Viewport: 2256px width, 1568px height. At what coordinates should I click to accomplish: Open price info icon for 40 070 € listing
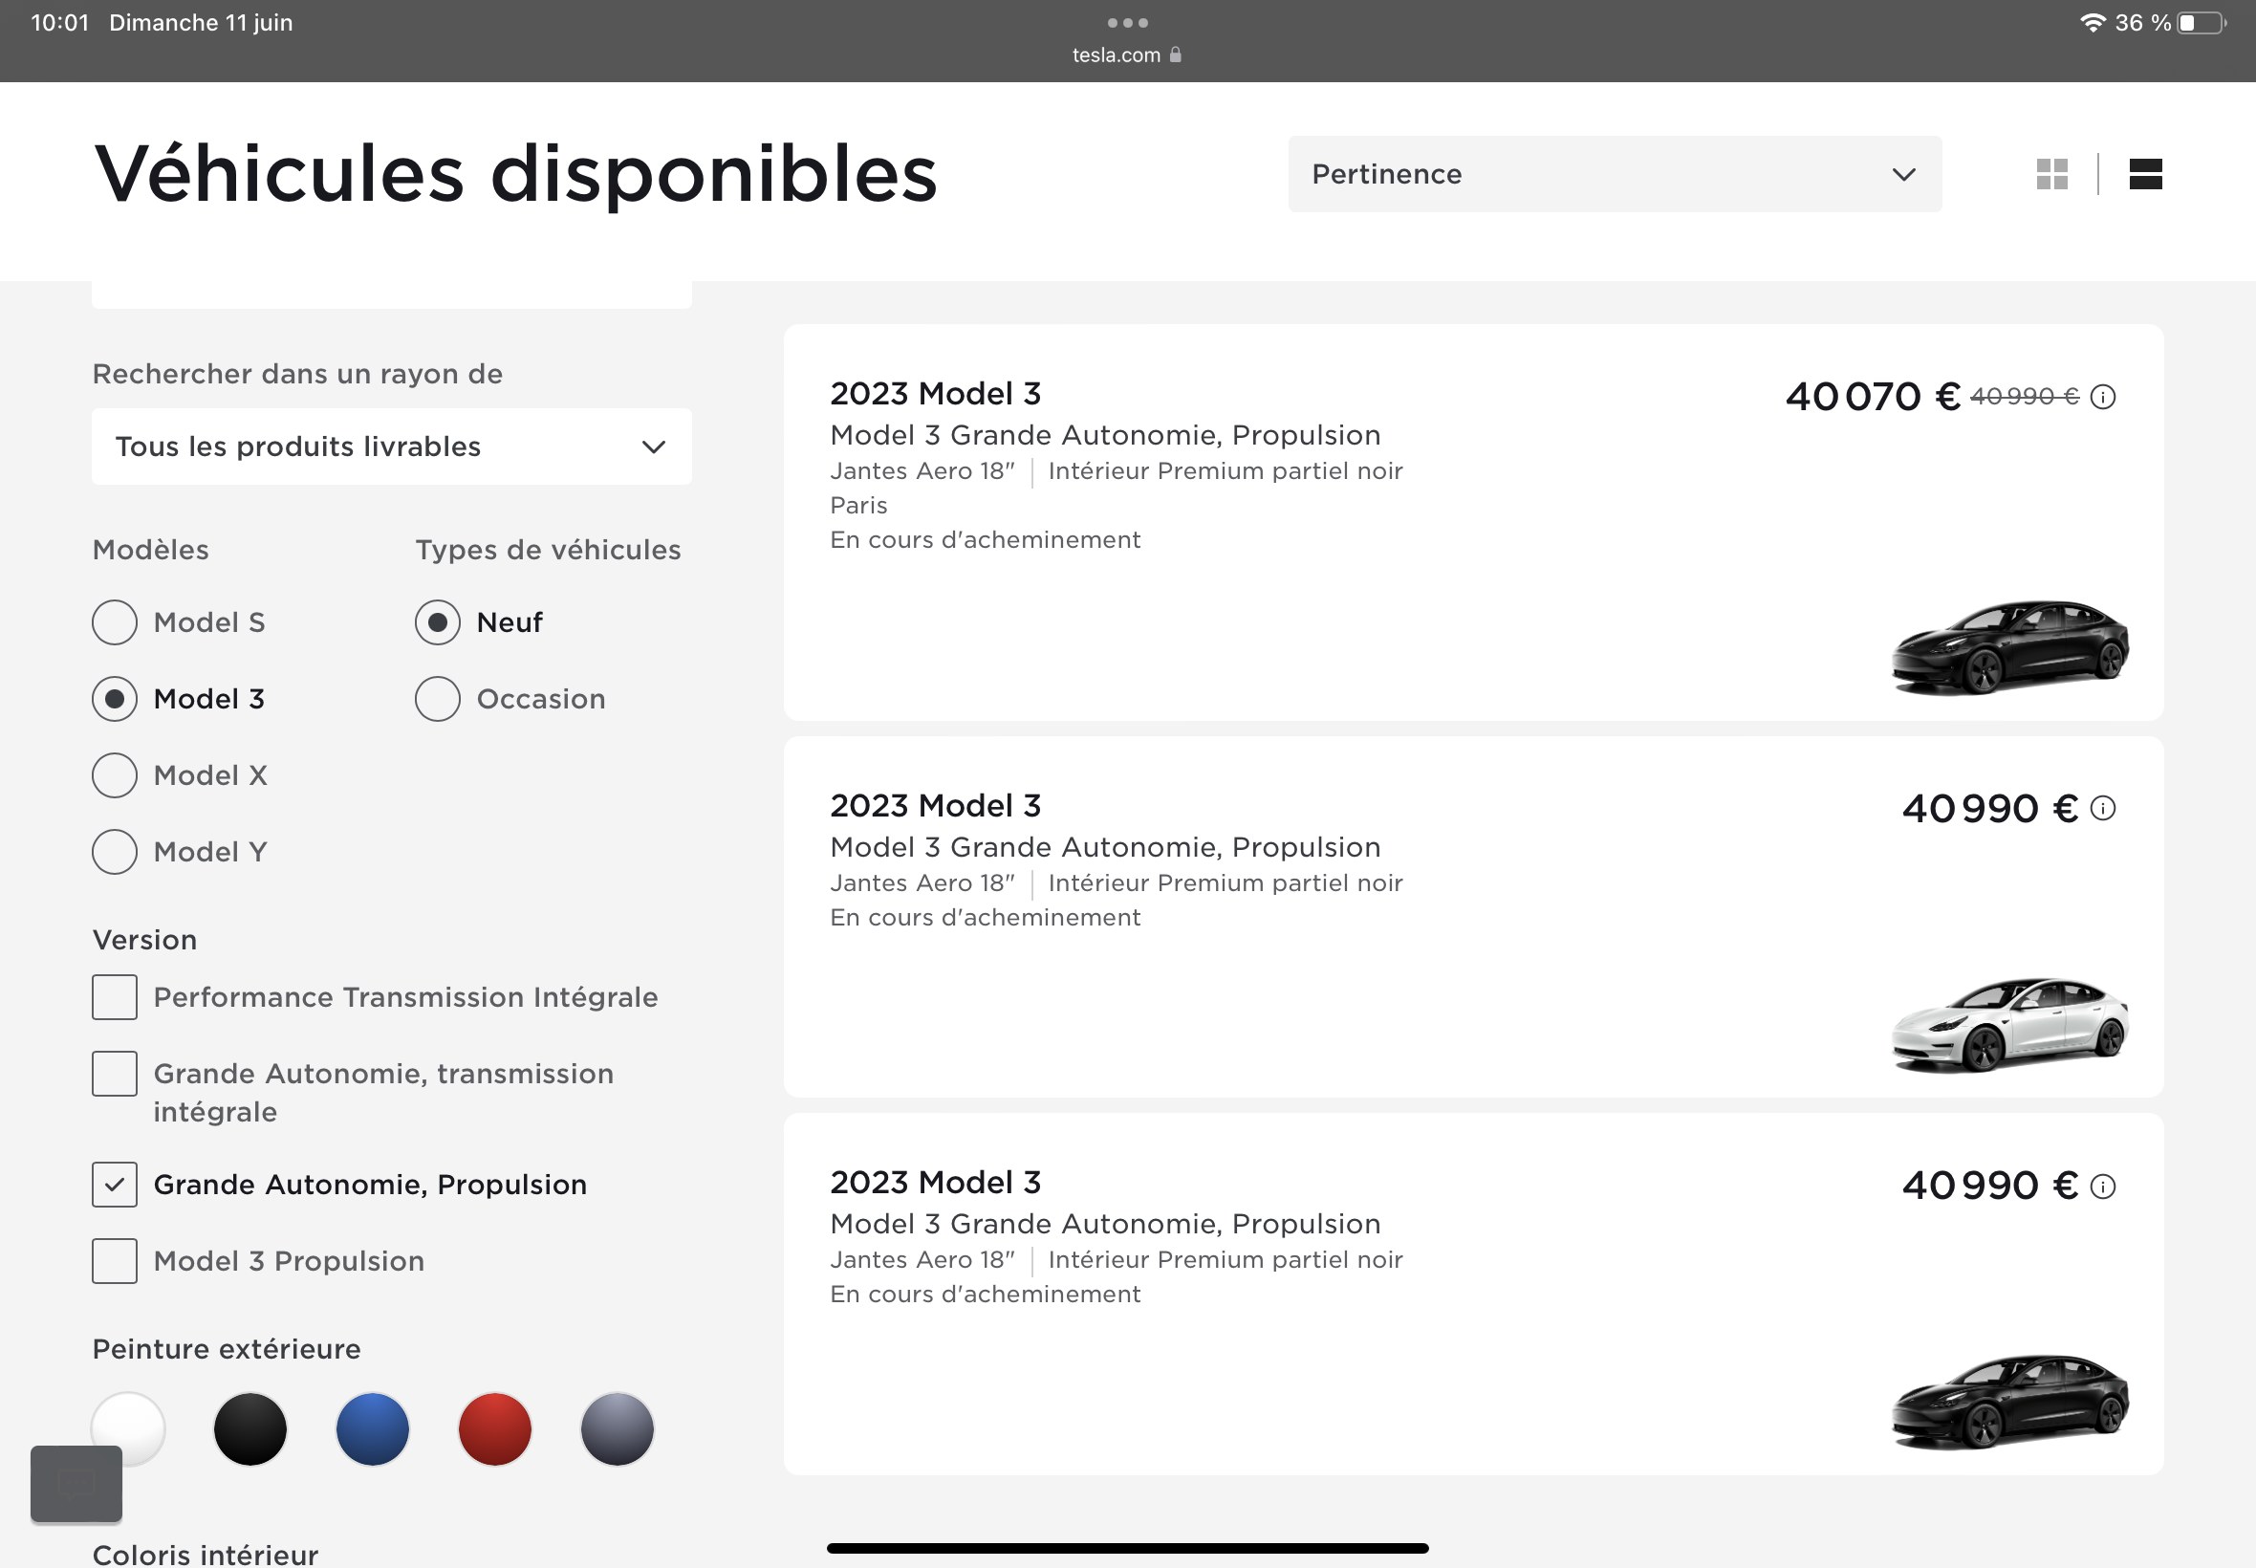coord(2103,397)
